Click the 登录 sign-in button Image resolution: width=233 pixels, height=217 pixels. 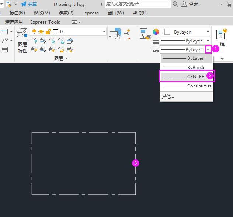pos(190,4)
